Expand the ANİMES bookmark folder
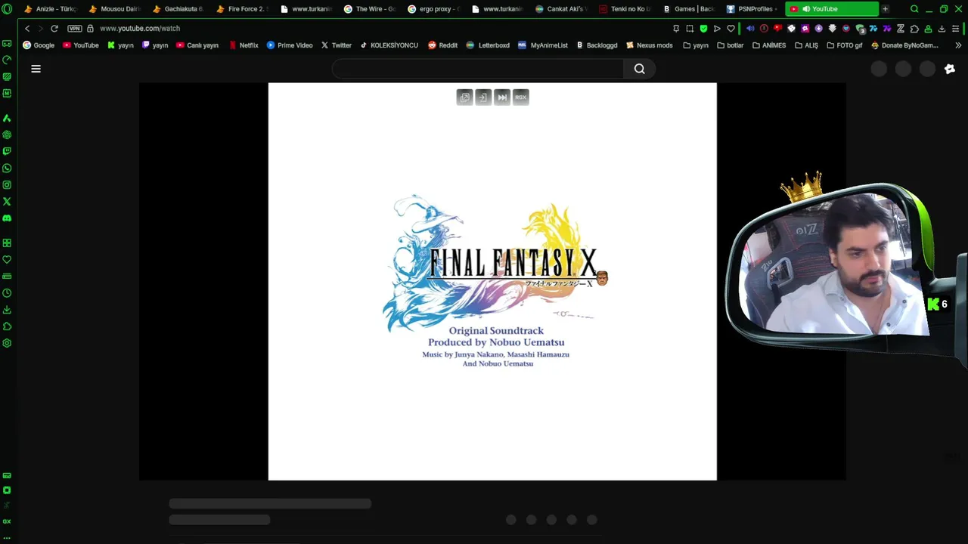 click(x=769, y=45)
